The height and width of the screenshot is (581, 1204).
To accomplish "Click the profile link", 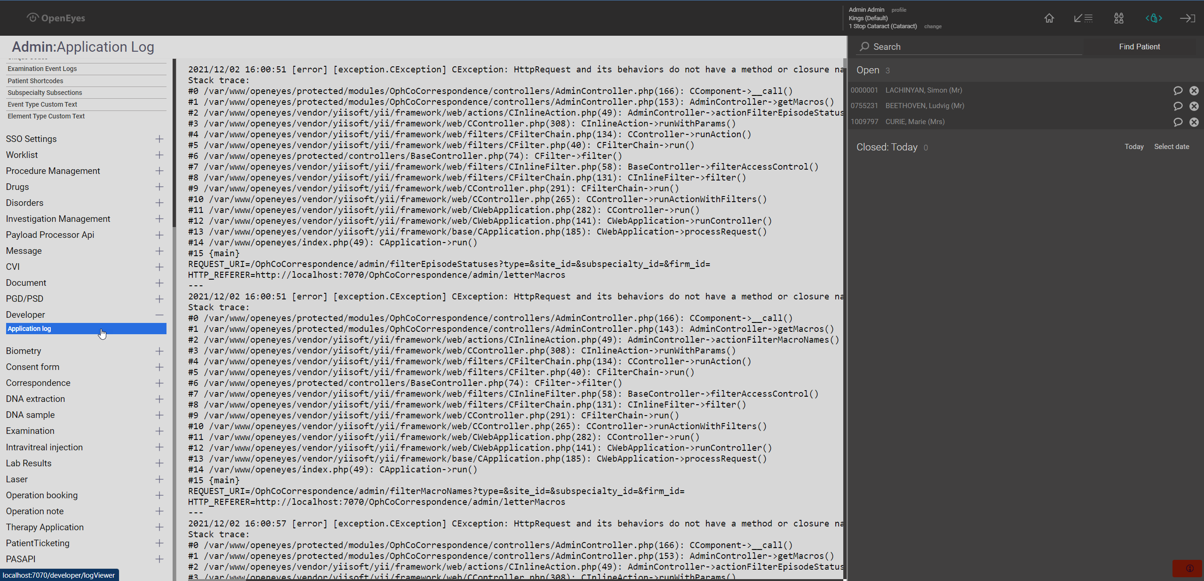I will click(898, 10).
